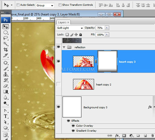Hide the heart copy 3 layer
This screenshot has height=140, width=155.
[59, 61]
